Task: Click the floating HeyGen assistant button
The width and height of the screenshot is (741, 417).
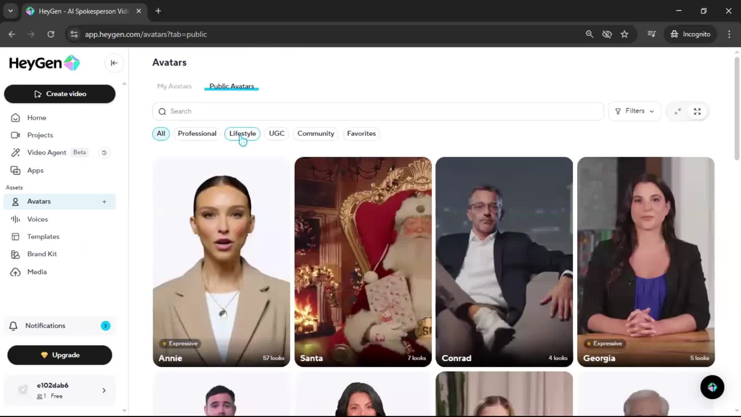Action: 712,387
